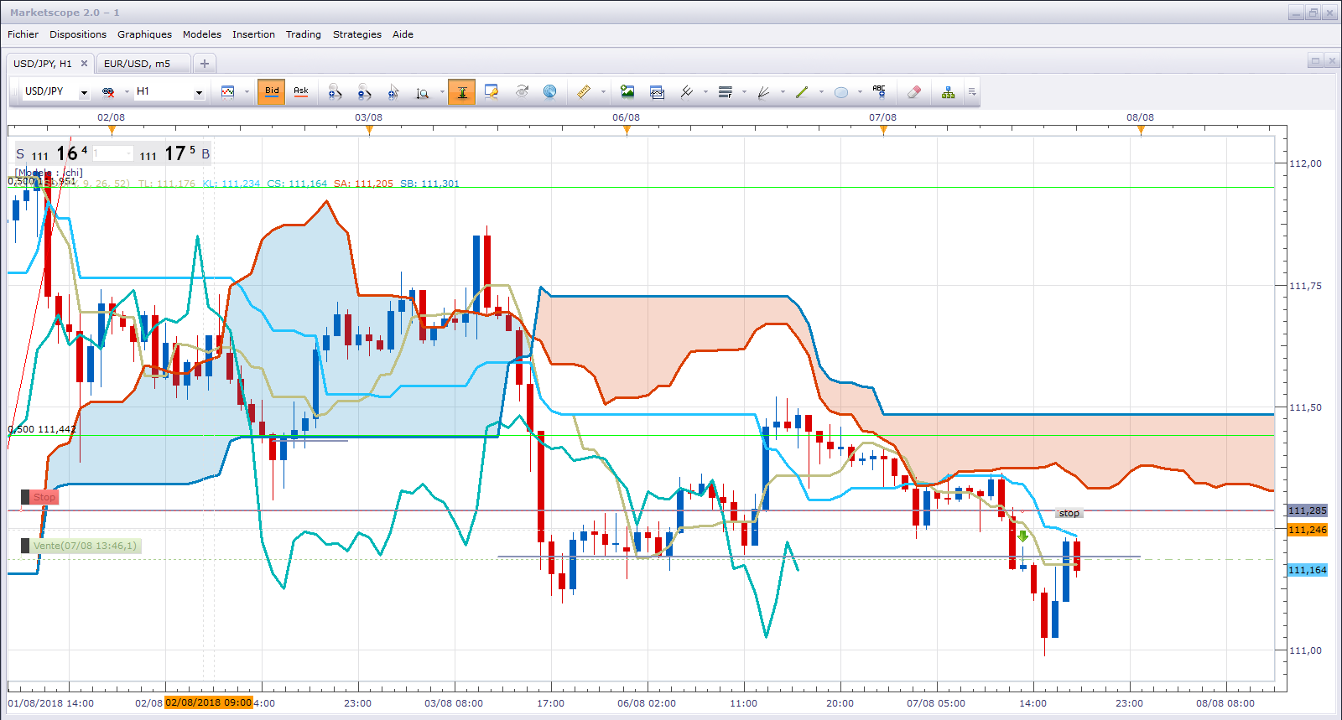Select the green line drawing tool

pyautogui.click(x=802, y=92)
